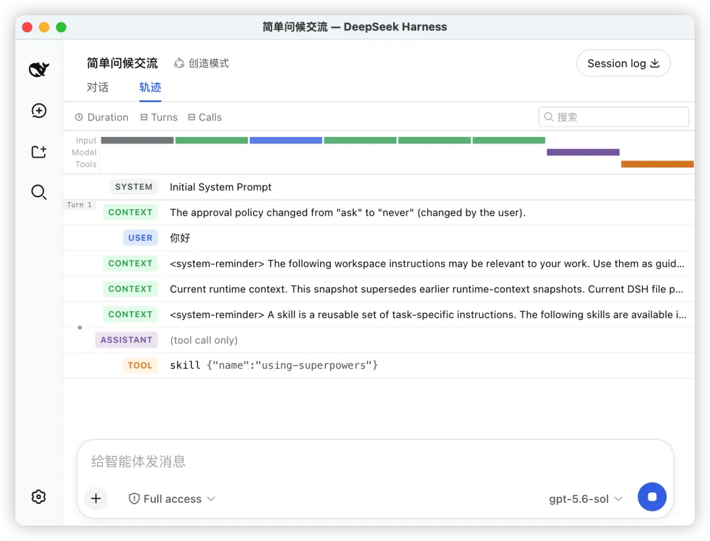Click the green zoom window button
This screenshot has height=541, width=710.
(61, 27)
